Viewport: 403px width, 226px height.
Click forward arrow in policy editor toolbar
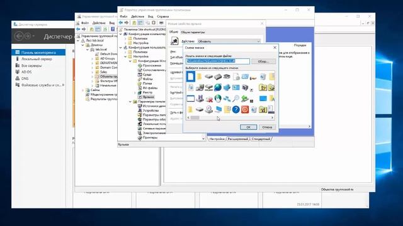127,23
